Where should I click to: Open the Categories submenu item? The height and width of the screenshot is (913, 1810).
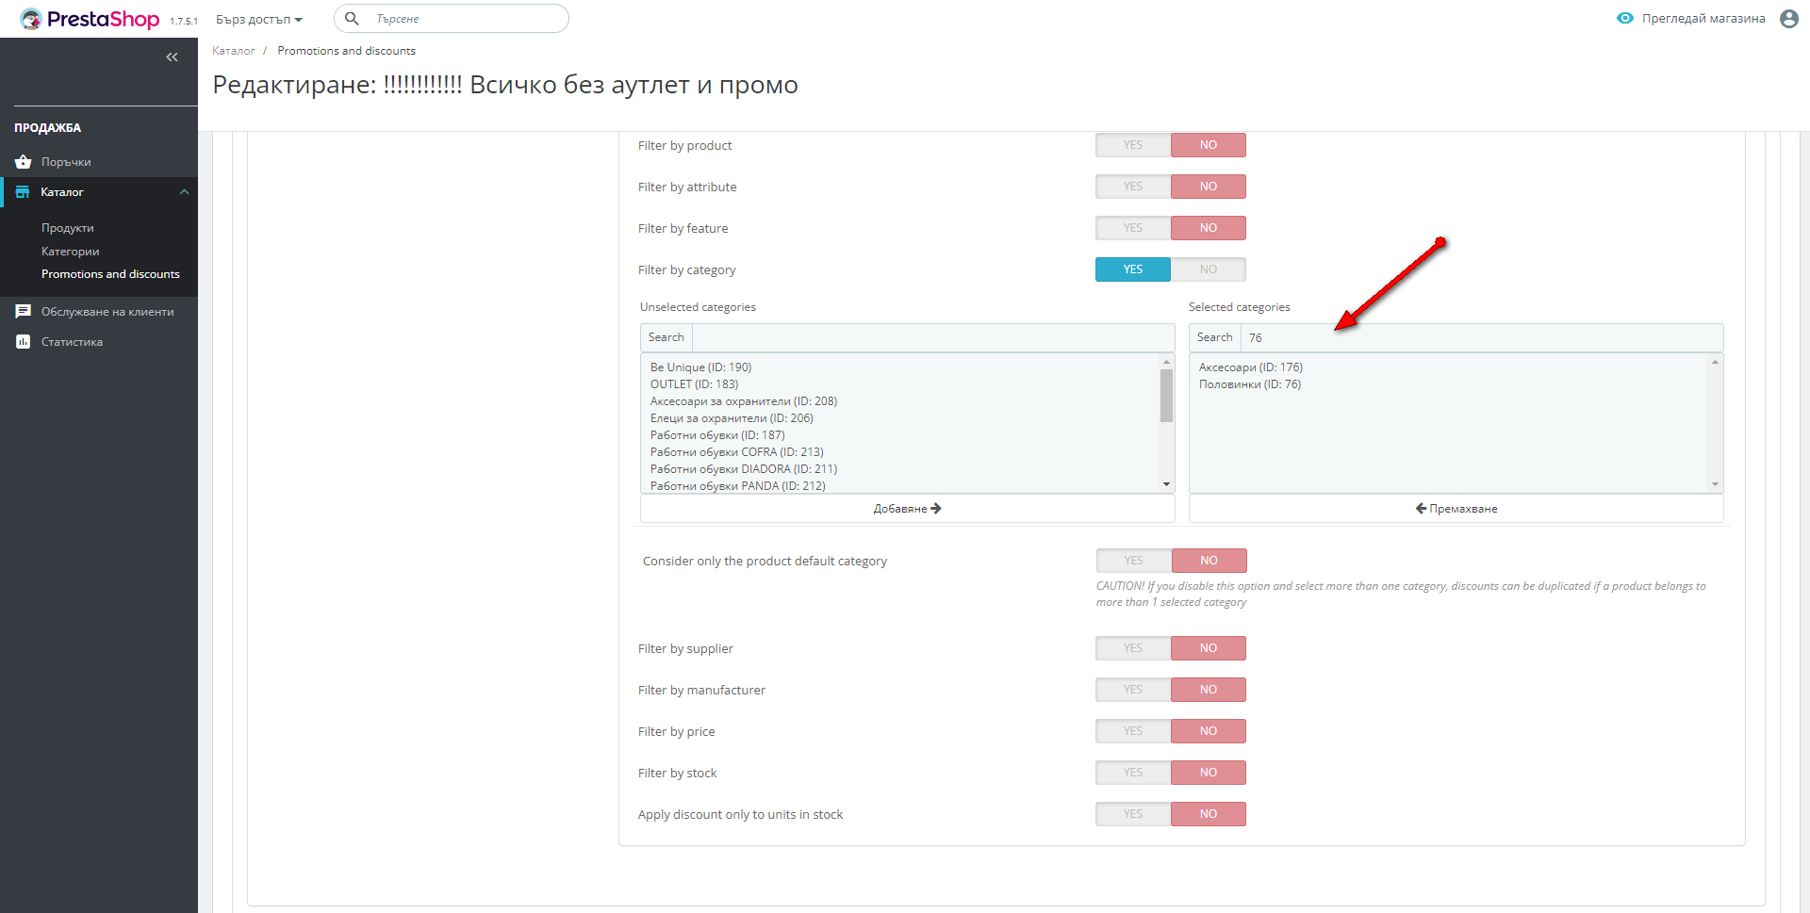point(71,252)
